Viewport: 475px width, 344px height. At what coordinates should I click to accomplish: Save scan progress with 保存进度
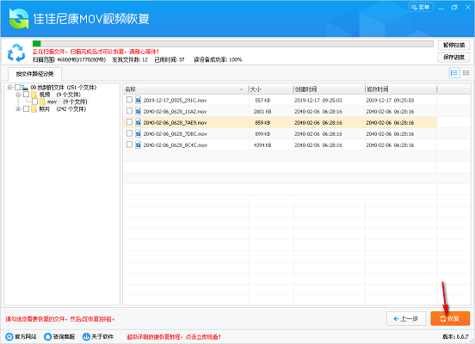pos(453,58)
